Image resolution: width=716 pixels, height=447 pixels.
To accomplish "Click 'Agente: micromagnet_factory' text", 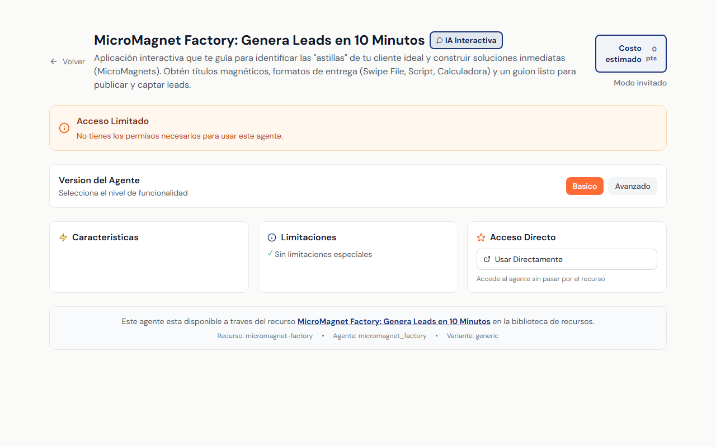I will coord(380,336).
